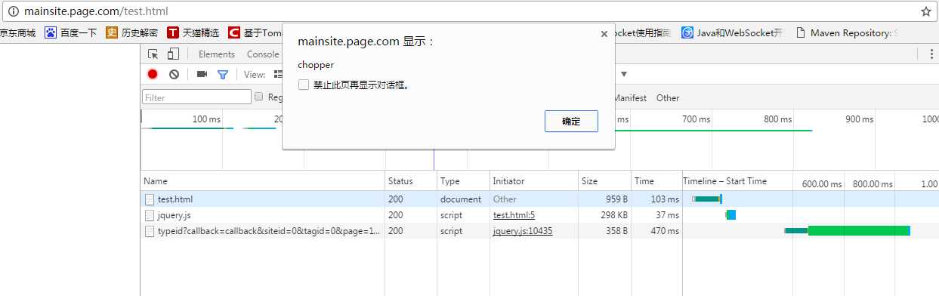This screenshot has width=939, height=296.
Task: Toggle the Regex checkbox
Action: 259,97
